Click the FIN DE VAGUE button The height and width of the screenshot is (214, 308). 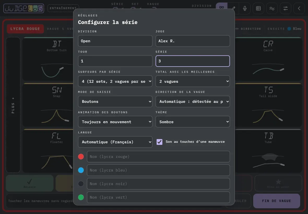pos(277,201)
